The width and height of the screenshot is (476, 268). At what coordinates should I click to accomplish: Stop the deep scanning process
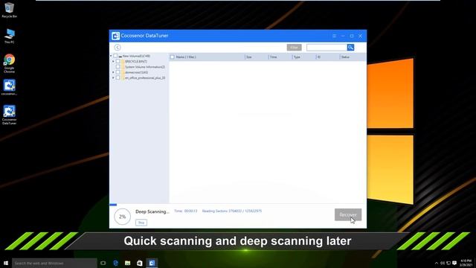pyautogui.click(x=141, y=223)
